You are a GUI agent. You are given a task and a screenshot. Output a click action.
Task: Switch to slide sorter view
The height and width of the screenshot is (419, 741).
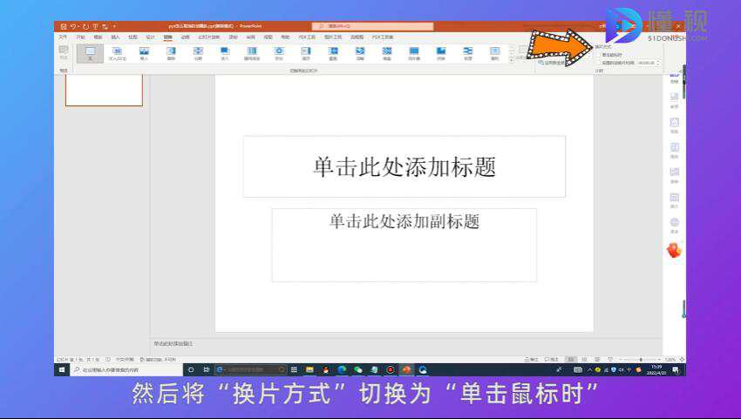[x=584, y=360]
